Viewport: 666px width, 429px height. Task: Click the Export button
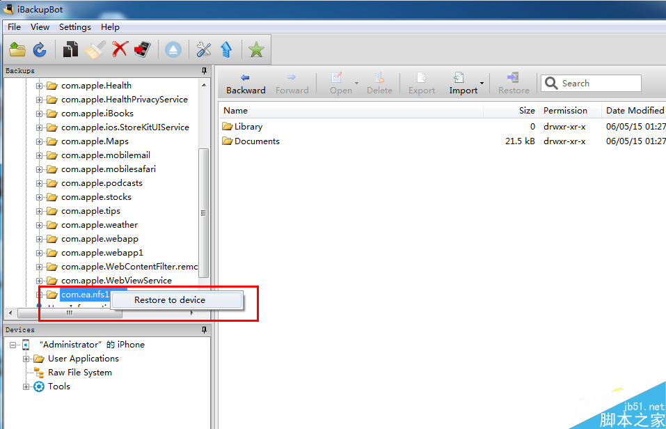pos(421,84)
